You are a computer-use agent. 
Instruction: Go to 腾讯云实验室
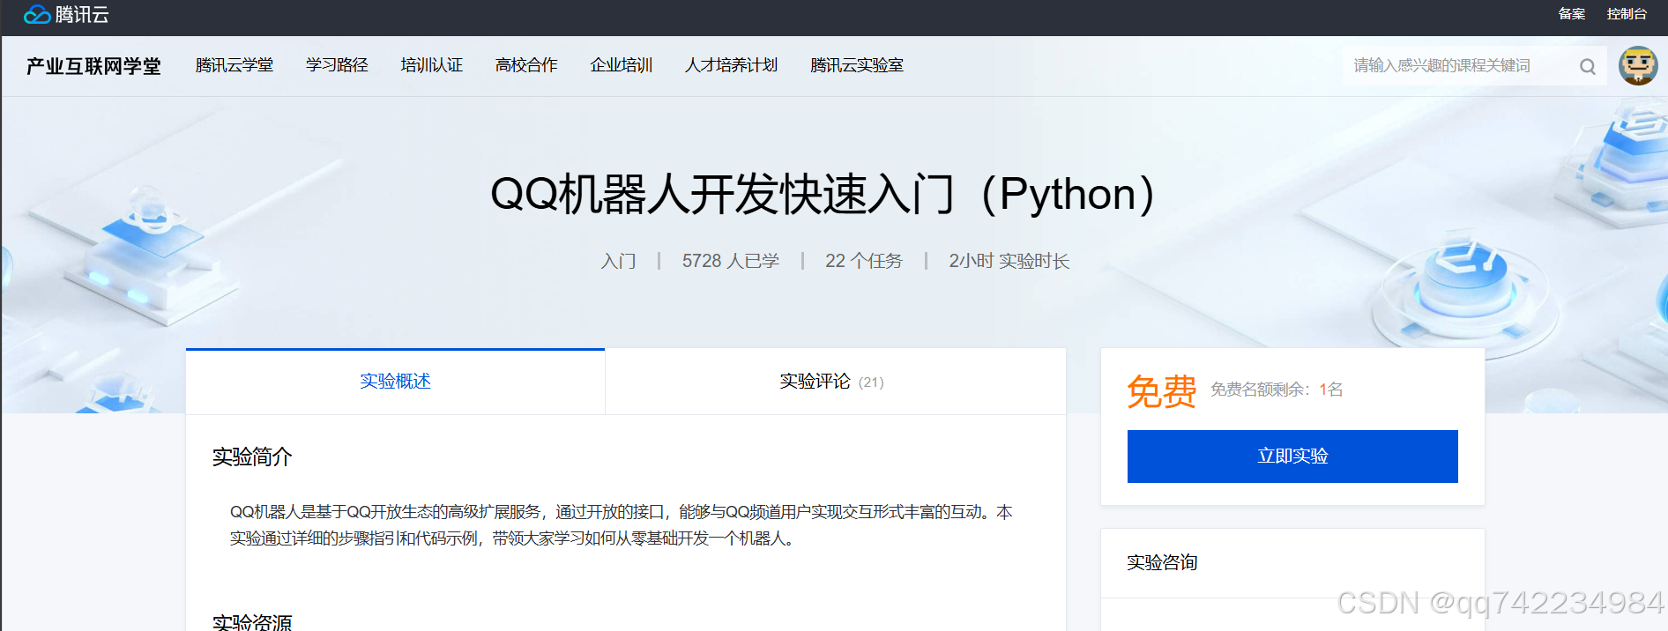click(856, 65)
